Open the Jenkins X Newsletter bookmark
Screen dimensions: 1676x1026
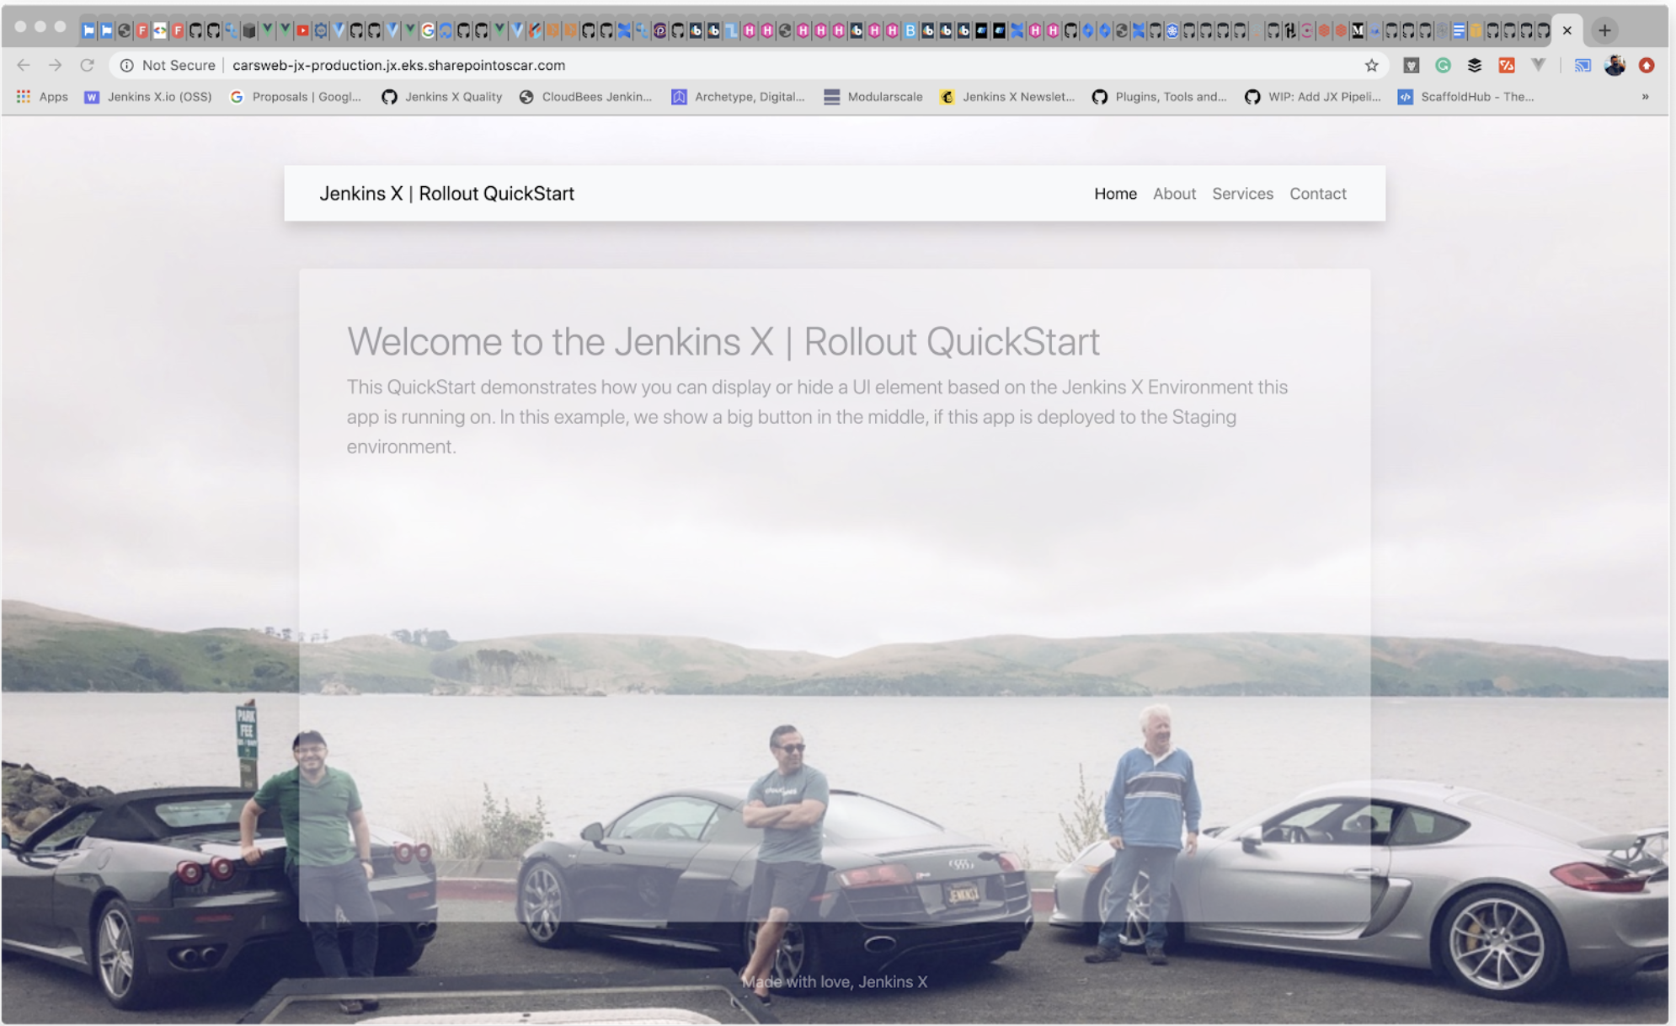pos(1007,97)
